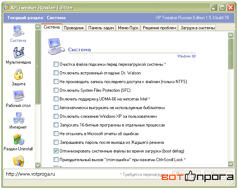Check Отключить встроенный отладчик Dr. Watson
The image size is (238, 189).
pos(56,73)
